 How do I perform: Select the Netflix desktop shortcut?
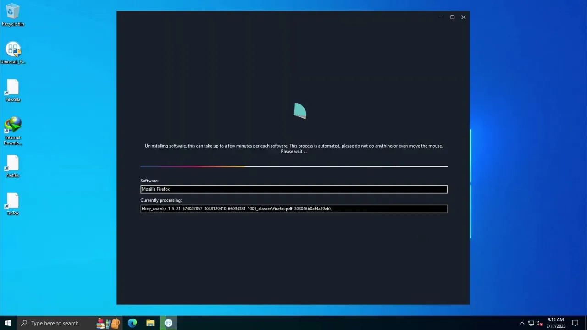13,166
